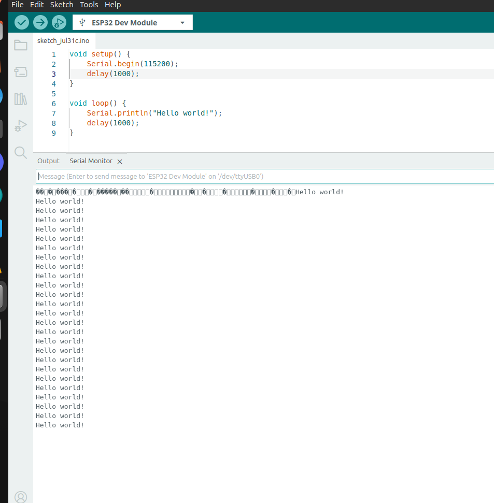This screenshot has height=503, width=494.
Task: Open the Sketchbook folder sidebar icon
Action: point(21,45)
